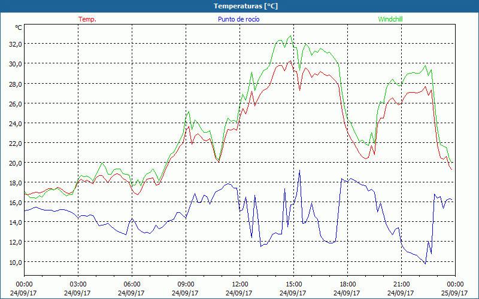Click the 24,0 y-axis value
Screen dimensions: 479x299
click(16, 123)
